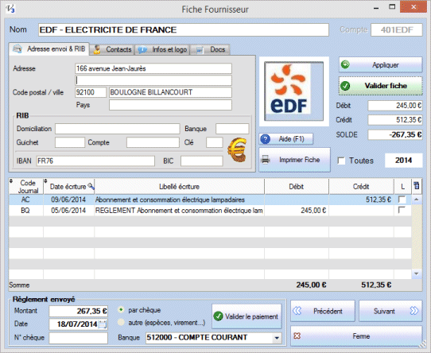Tick the L checkbox for AC entry
The height and width of the screenshot is (353, 431).
[402, 200]
